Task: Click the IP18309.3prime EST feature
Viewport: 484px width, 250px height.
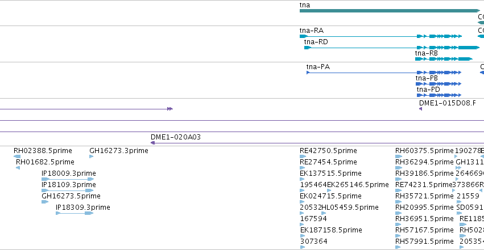Action: [x=75, y=213]
